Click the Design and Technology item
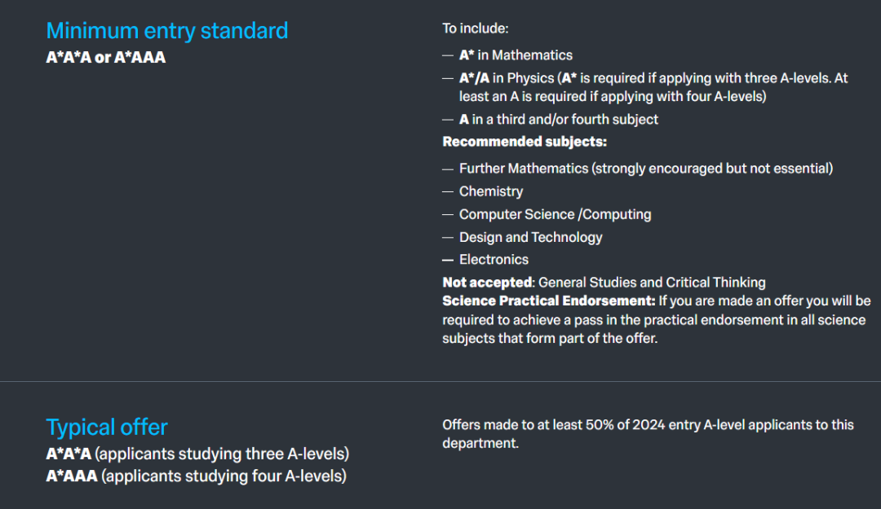Image resolution: width=881 pixels, height=509 pixels. (x=530, y=237)
